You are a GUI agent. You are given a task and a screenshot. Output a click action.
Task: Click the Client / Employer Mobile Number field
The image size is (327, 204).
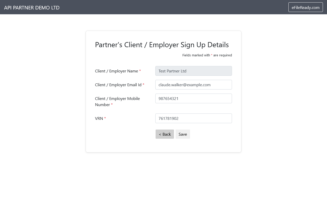(x=194, y=98)
